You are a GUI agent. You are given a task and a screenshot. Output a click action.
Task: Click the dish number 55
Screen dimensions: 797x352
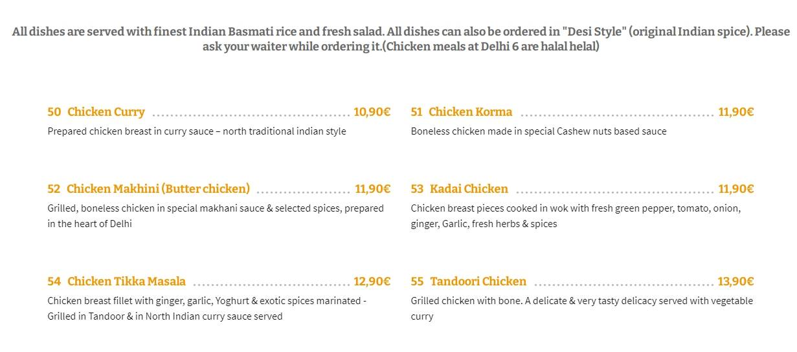point(417,281)
